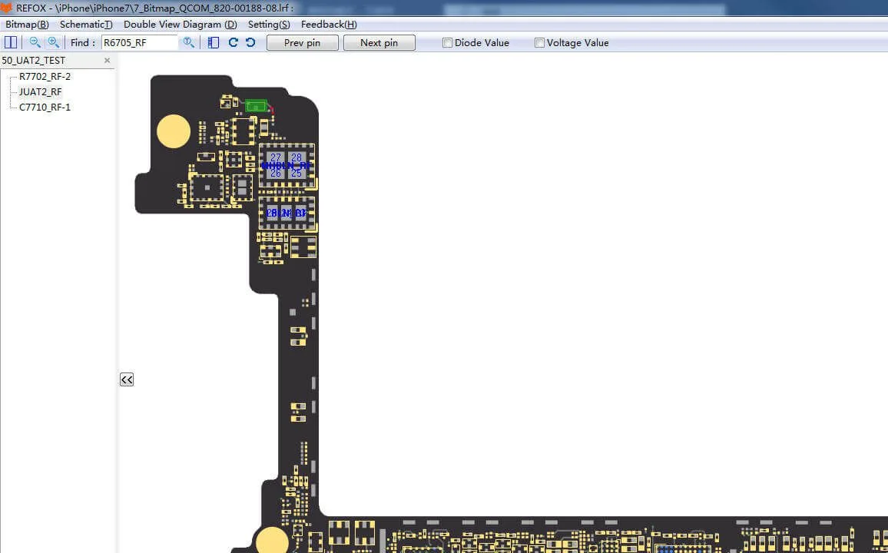Click the REFOX fox icon in title bar
Screen dimensions: 888x553
(6, 8)
